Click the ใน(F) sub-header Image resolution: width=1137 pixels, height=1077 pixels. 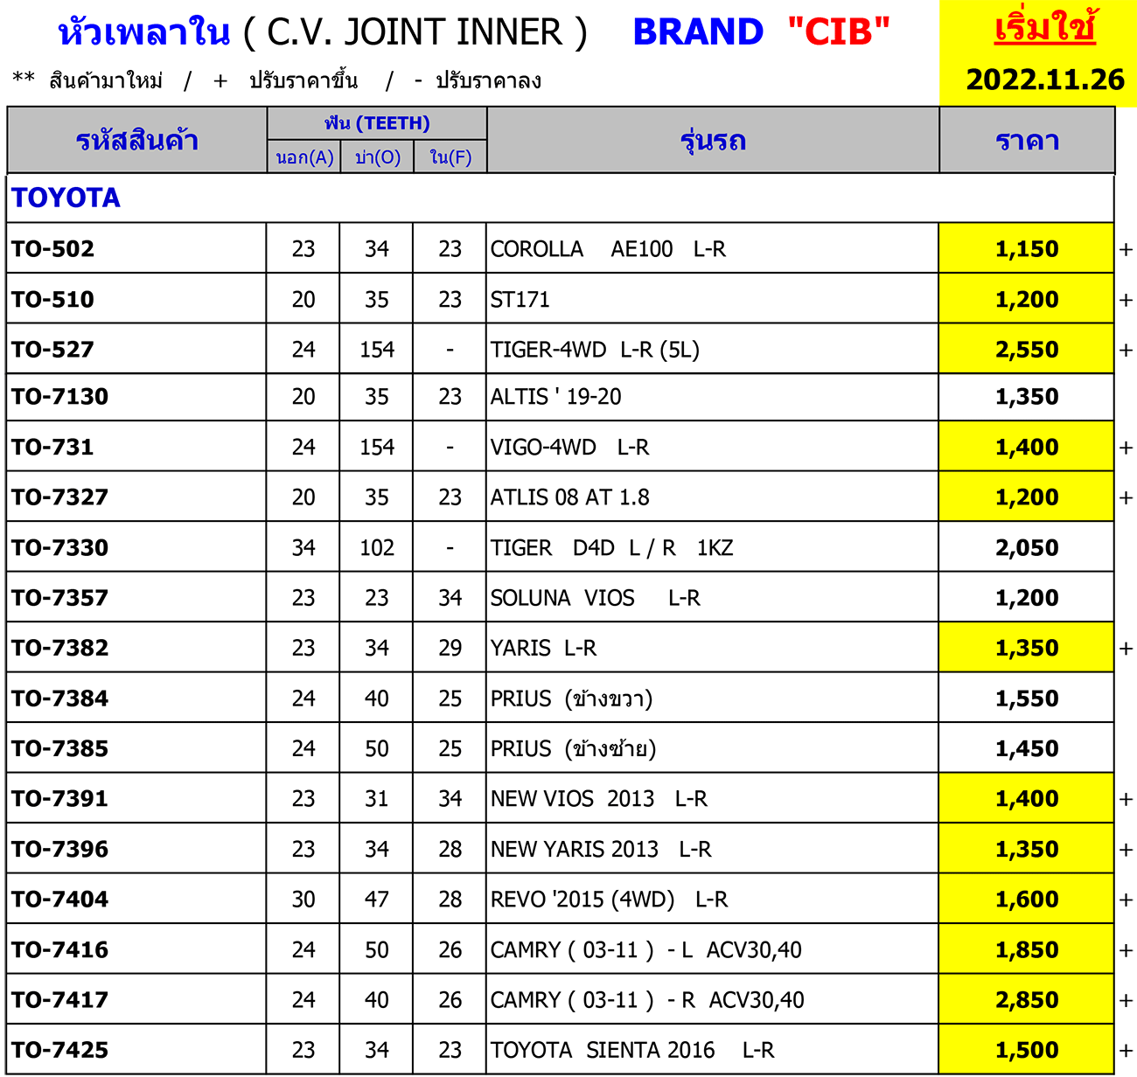pos(450,157)
